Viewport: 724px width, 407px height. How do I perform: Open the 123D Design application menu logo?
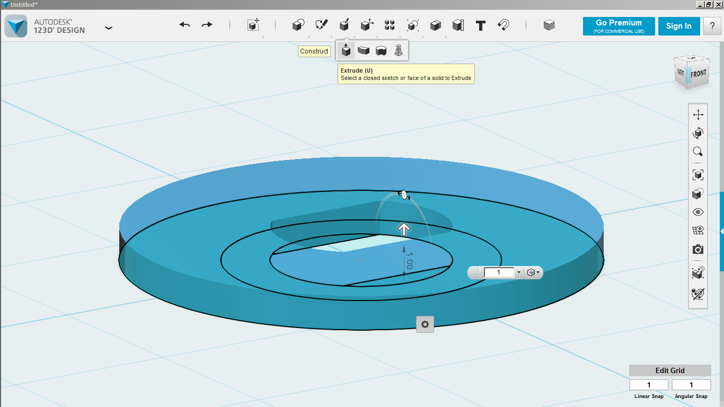click(16, 25)
